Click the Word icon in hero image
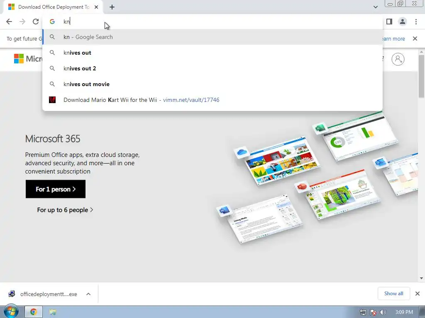Screen dimensions: 425x318 click(224, 210)
